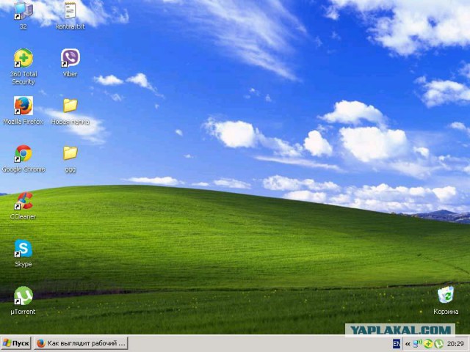
Task: Select the Google Chrome desktop shortcut
Action: [x=23, y=153]
